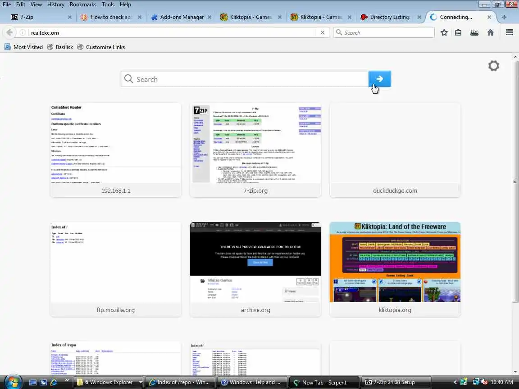Screen dimensions: 519x389
Task: Show bookmarks list icon in toolbar
Action: (458, 32)
